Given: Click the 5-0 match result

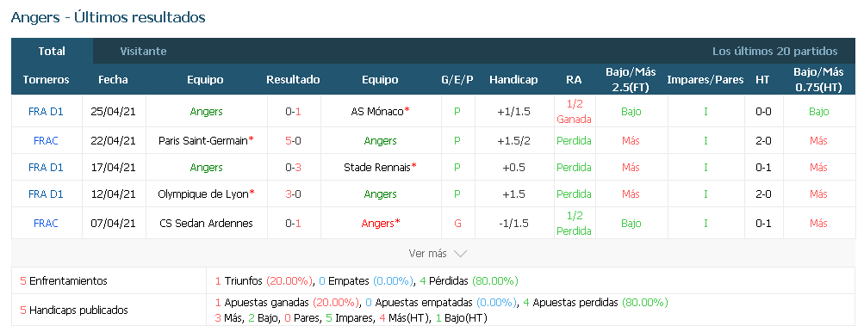Looking at the screenshot, I should point(293,140).
